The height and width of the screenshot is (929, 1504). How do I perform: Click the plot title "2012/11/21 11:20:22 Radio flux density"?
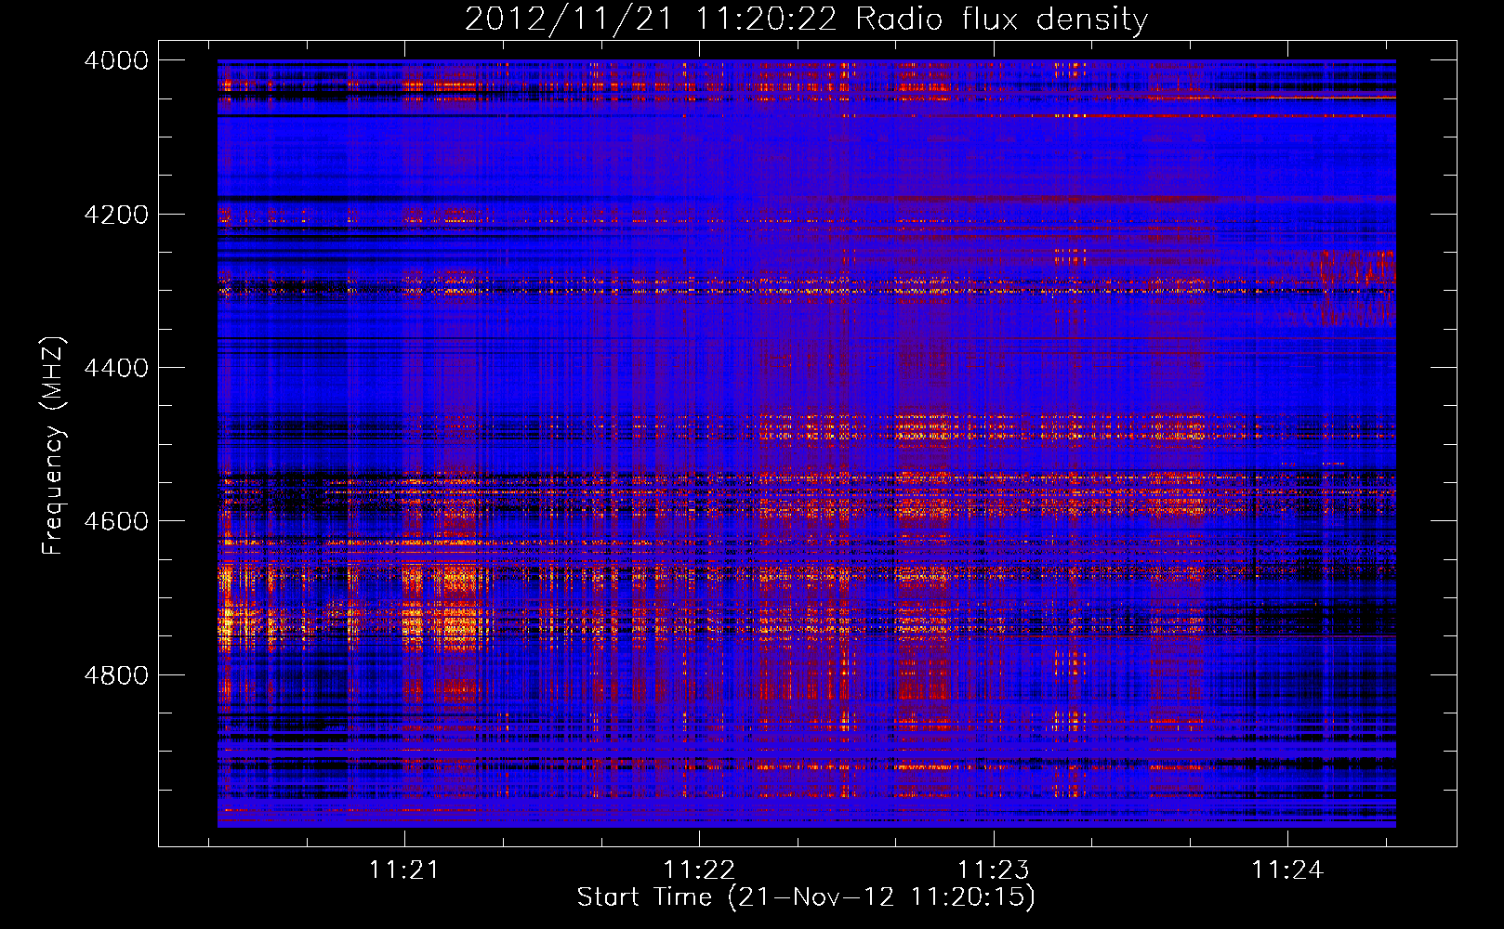click(806, 20)
